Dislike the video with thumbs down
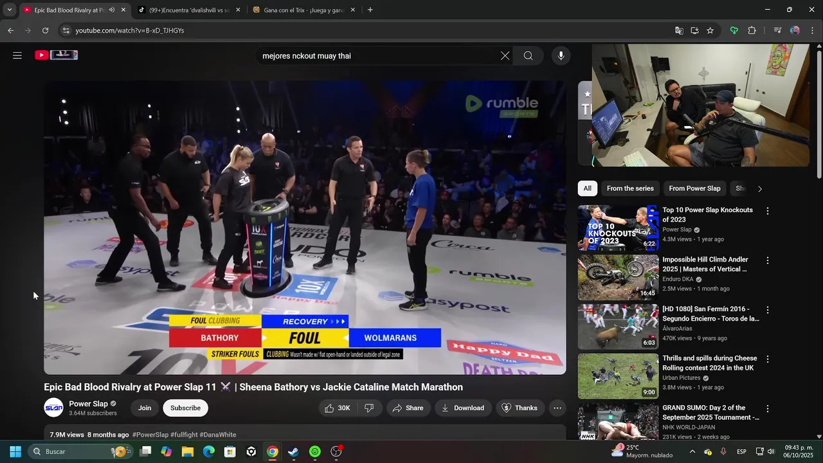Screen dimensions: 823x463 click(369, 408)
